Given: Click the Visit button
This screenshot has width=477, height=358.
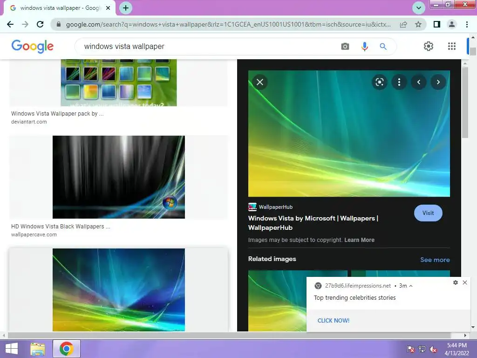Looking at the screenshot, I should 428,213.
